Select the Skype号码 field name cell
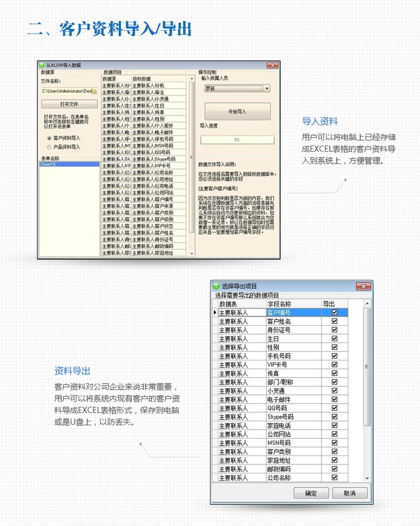Screen dimensions: 420x526 coord(293,417)
